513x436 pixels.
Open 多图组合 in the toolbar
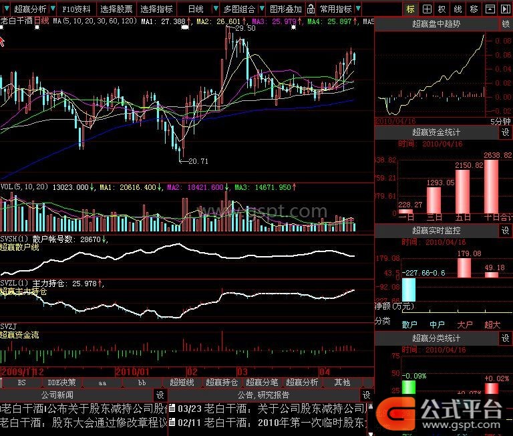239,9
